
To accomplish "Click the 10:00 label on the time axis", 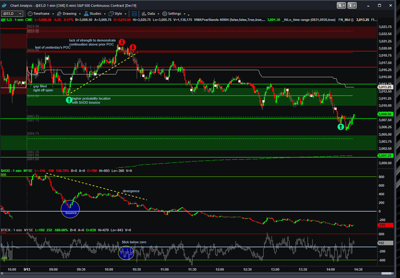I will pos(109,269).
